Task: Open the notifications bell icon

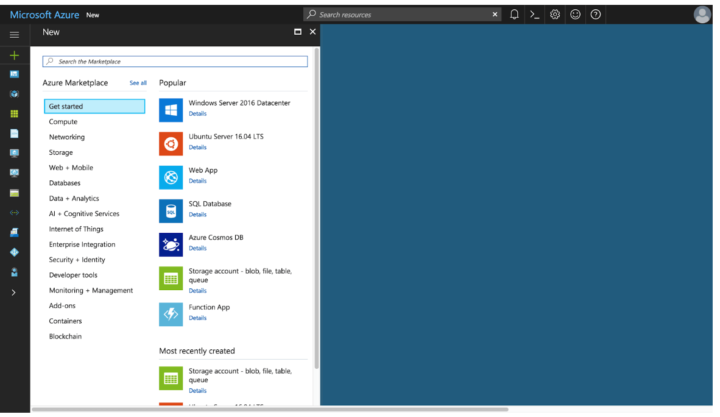Action: [x=514, y=15]
